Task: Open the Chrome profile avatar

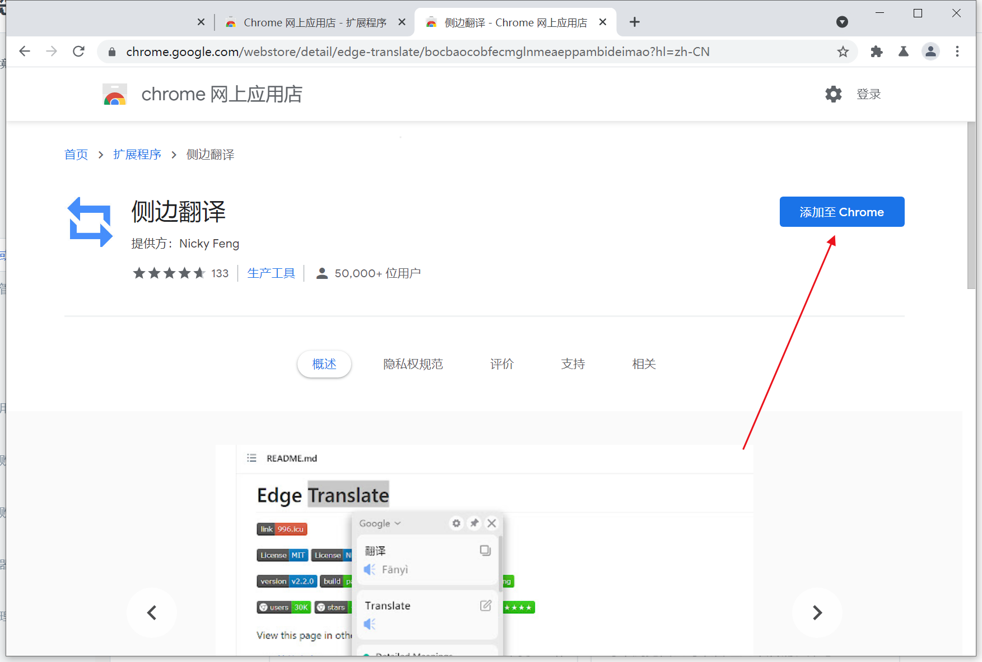Action: (930, 52)
